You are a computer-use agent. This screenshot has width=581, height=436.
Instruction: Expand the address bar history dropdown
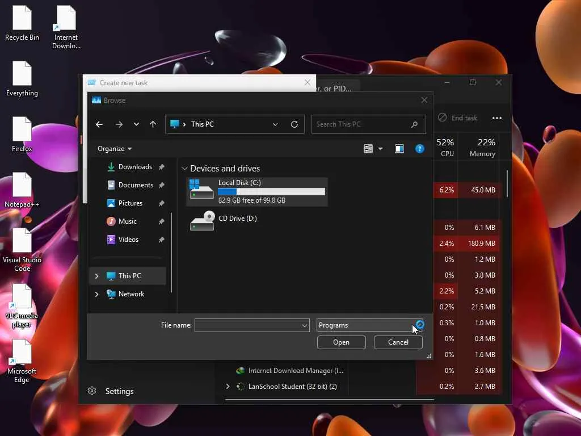pyautogui.click(x=275, y=124)
